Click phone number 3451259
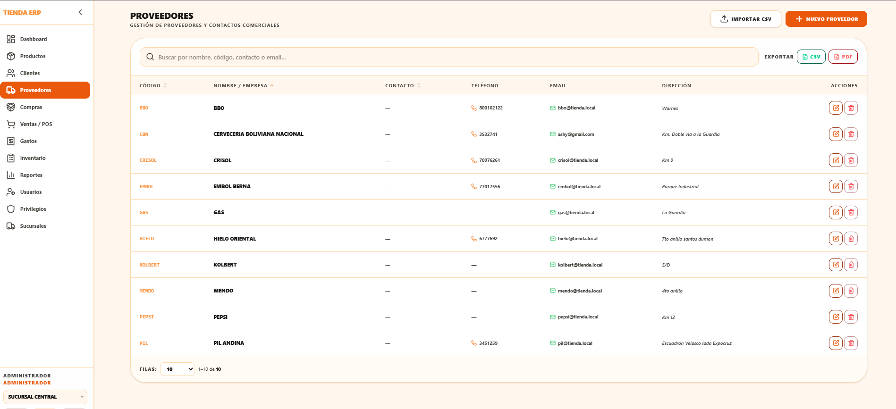Screen dimensions: 896x409 [x=488, y=343]
